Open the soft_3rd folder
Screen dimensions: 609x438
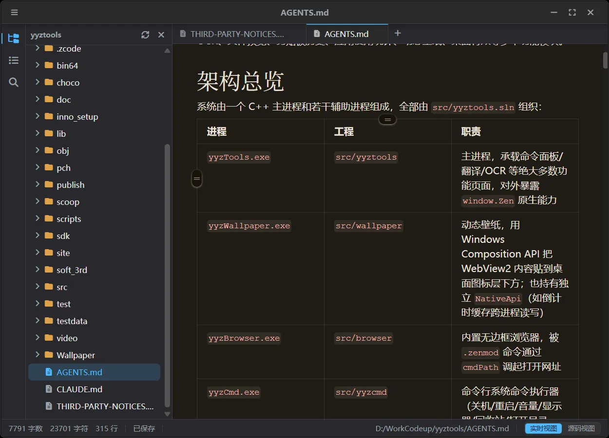[x=95, y=270]
